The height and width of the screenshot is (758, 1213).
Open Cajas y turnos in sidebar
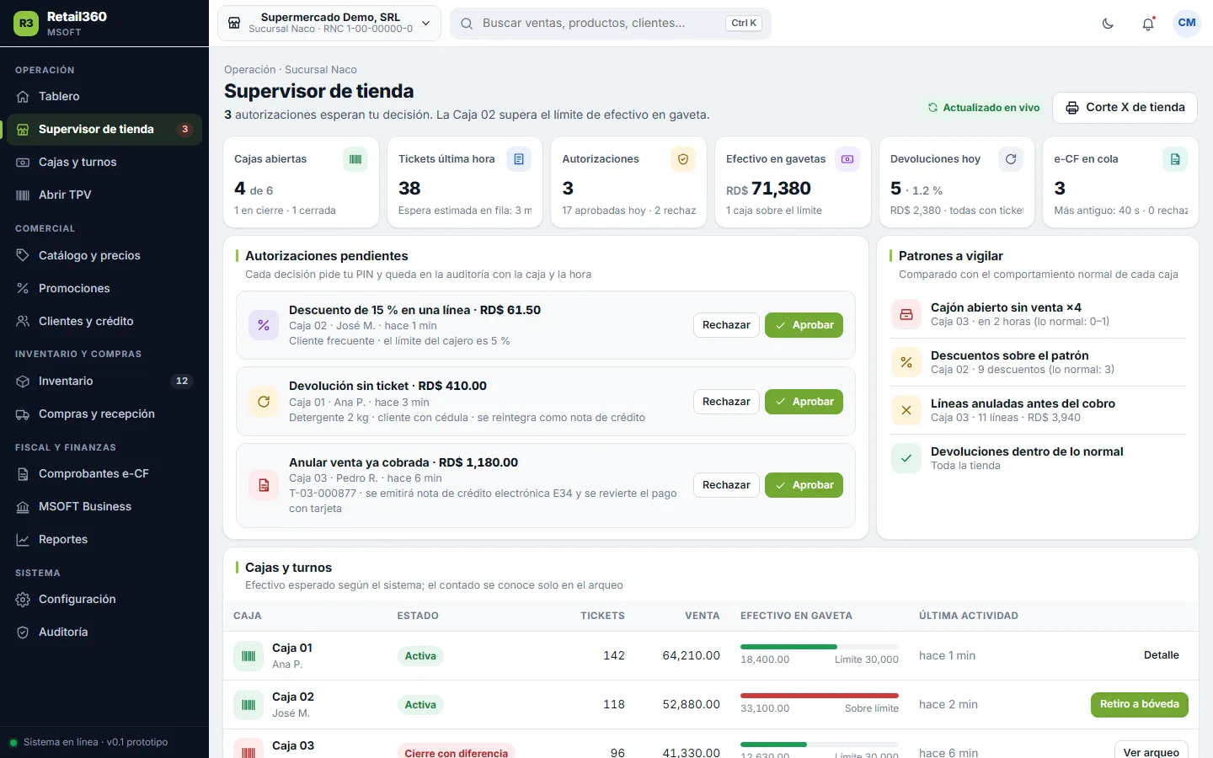pyautogui.click(x=104, y=162)
